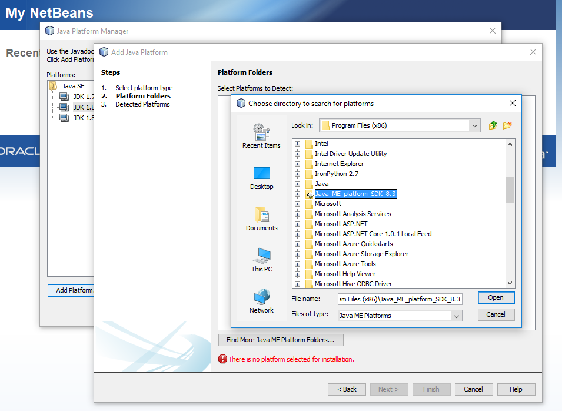Image resolution: width=562 pixels, height=411 pixels.
Task: Click the Create New Folder icon
Action: (x=507, y=125)
